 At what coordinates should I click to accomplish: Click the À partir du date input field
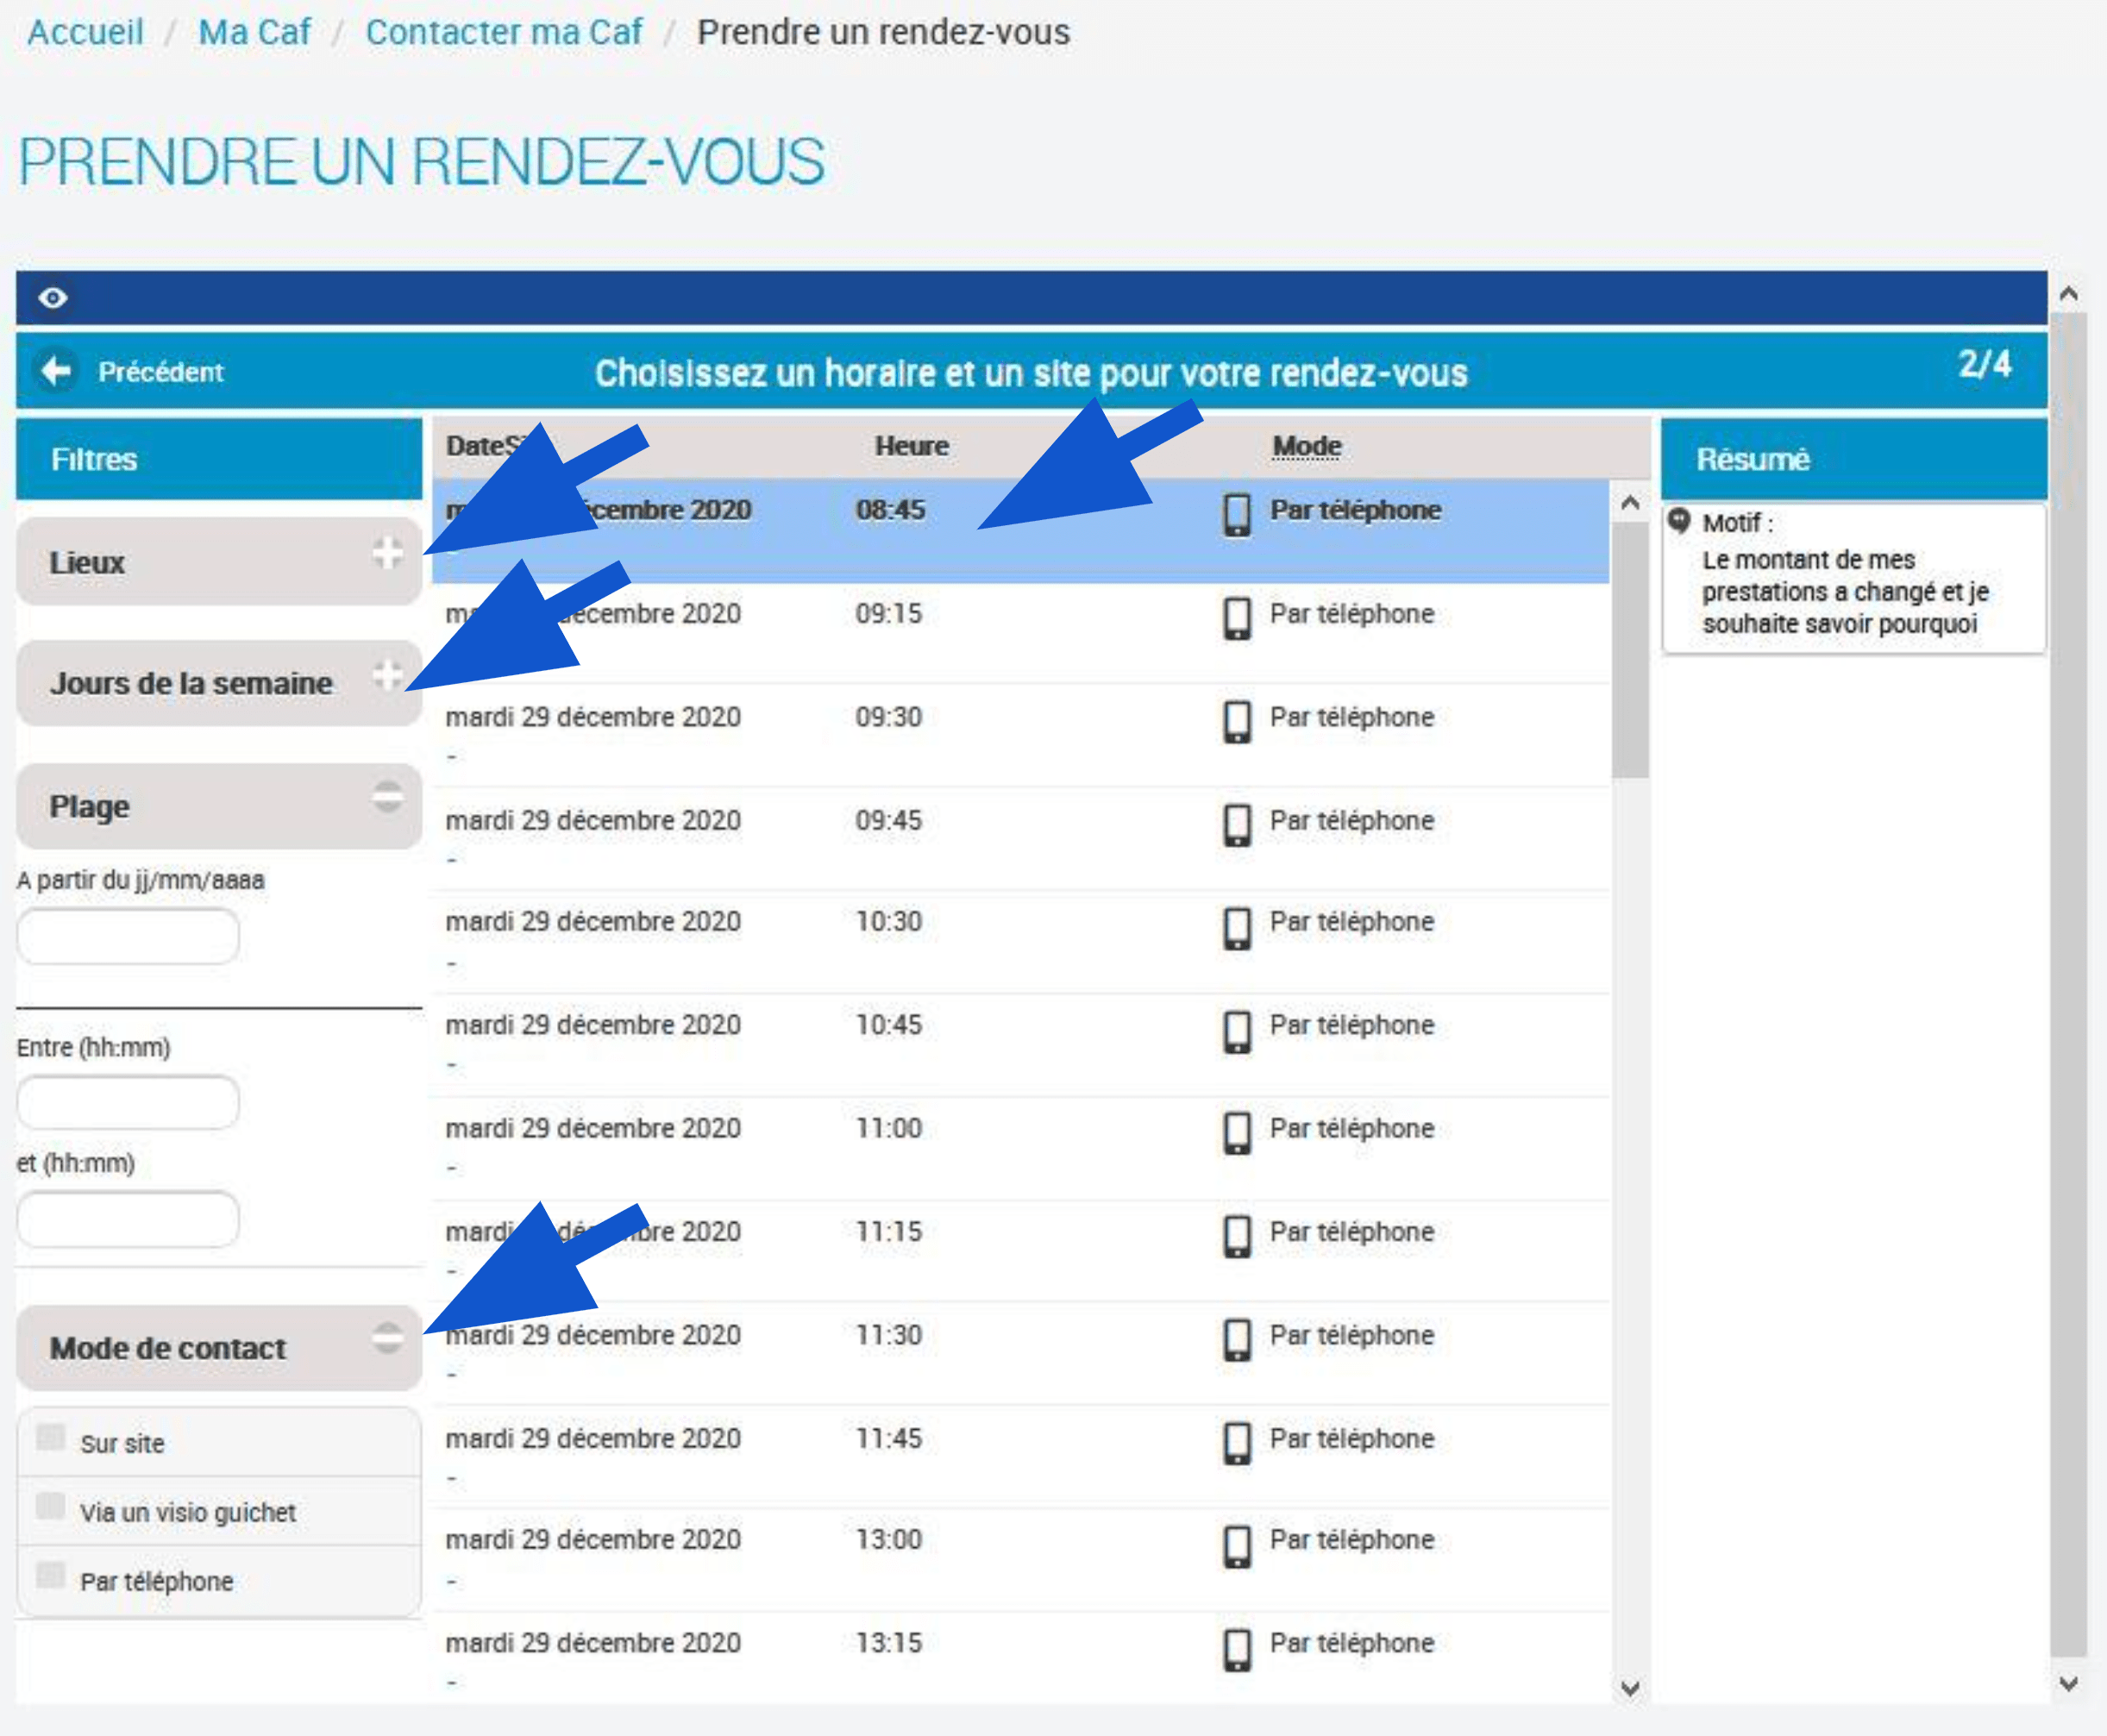click(x=128, y=935)
